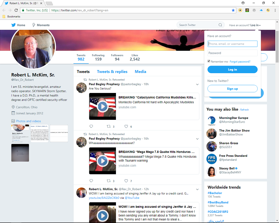Click the Forgot password? link
Image resolution: width=279 pixels, height=223 pixels.
pos(240,62)
